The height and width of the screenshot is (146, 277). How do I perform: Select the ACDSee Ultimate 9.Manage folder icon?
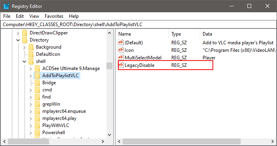click(x=38, y=68)
